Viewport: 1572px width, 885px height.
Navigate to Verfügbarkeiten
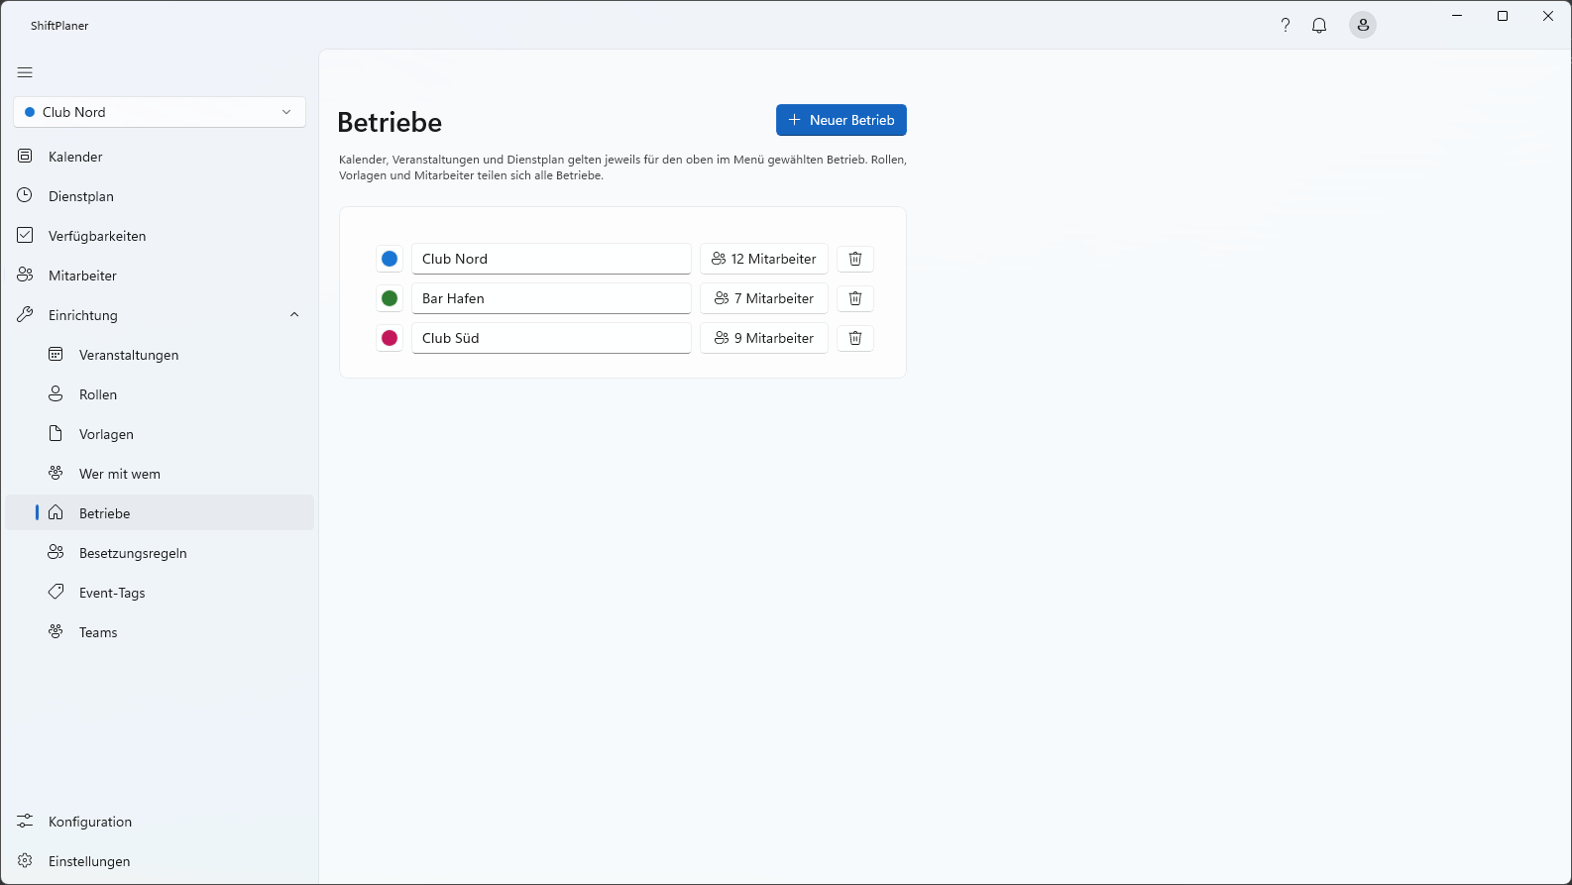tap(160, 236)
